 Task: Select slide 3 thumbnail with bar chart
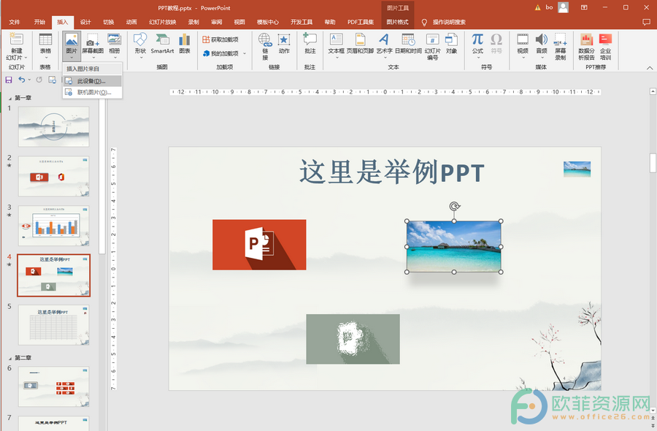point(53,226)
